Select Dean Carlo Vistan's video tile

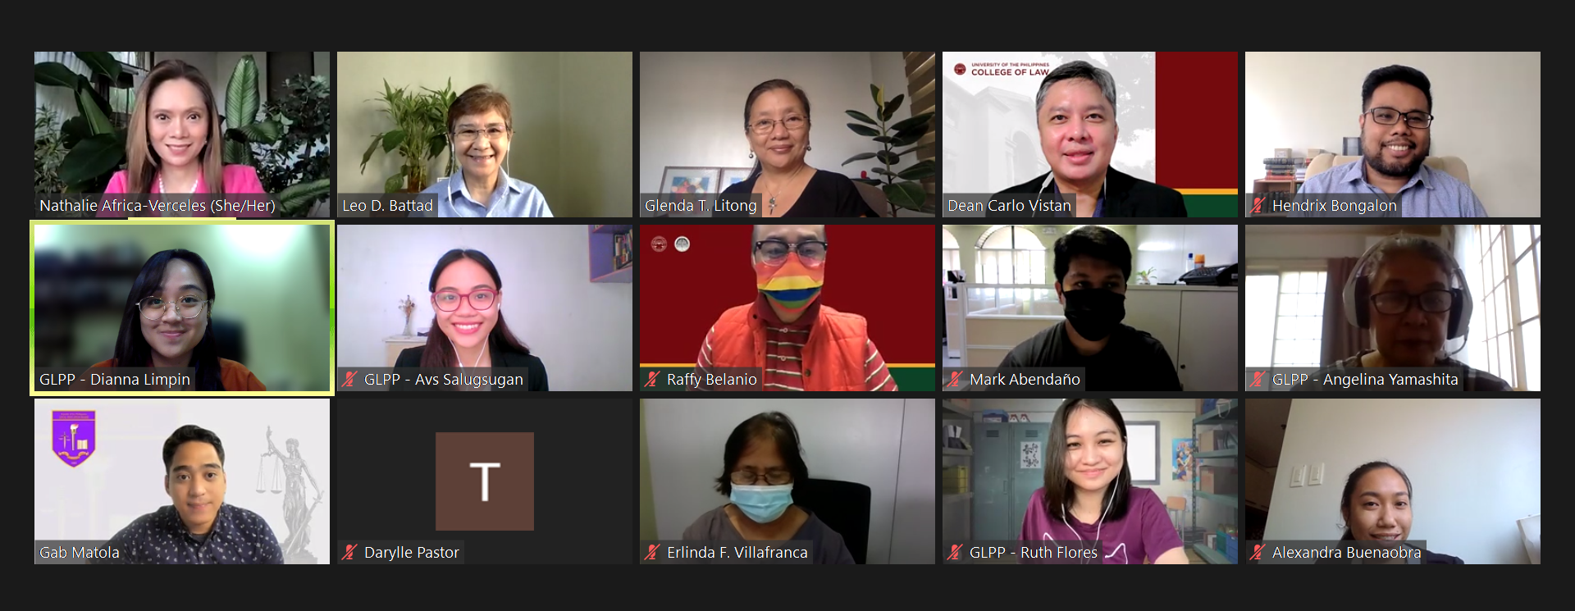tap(1090, 135)
